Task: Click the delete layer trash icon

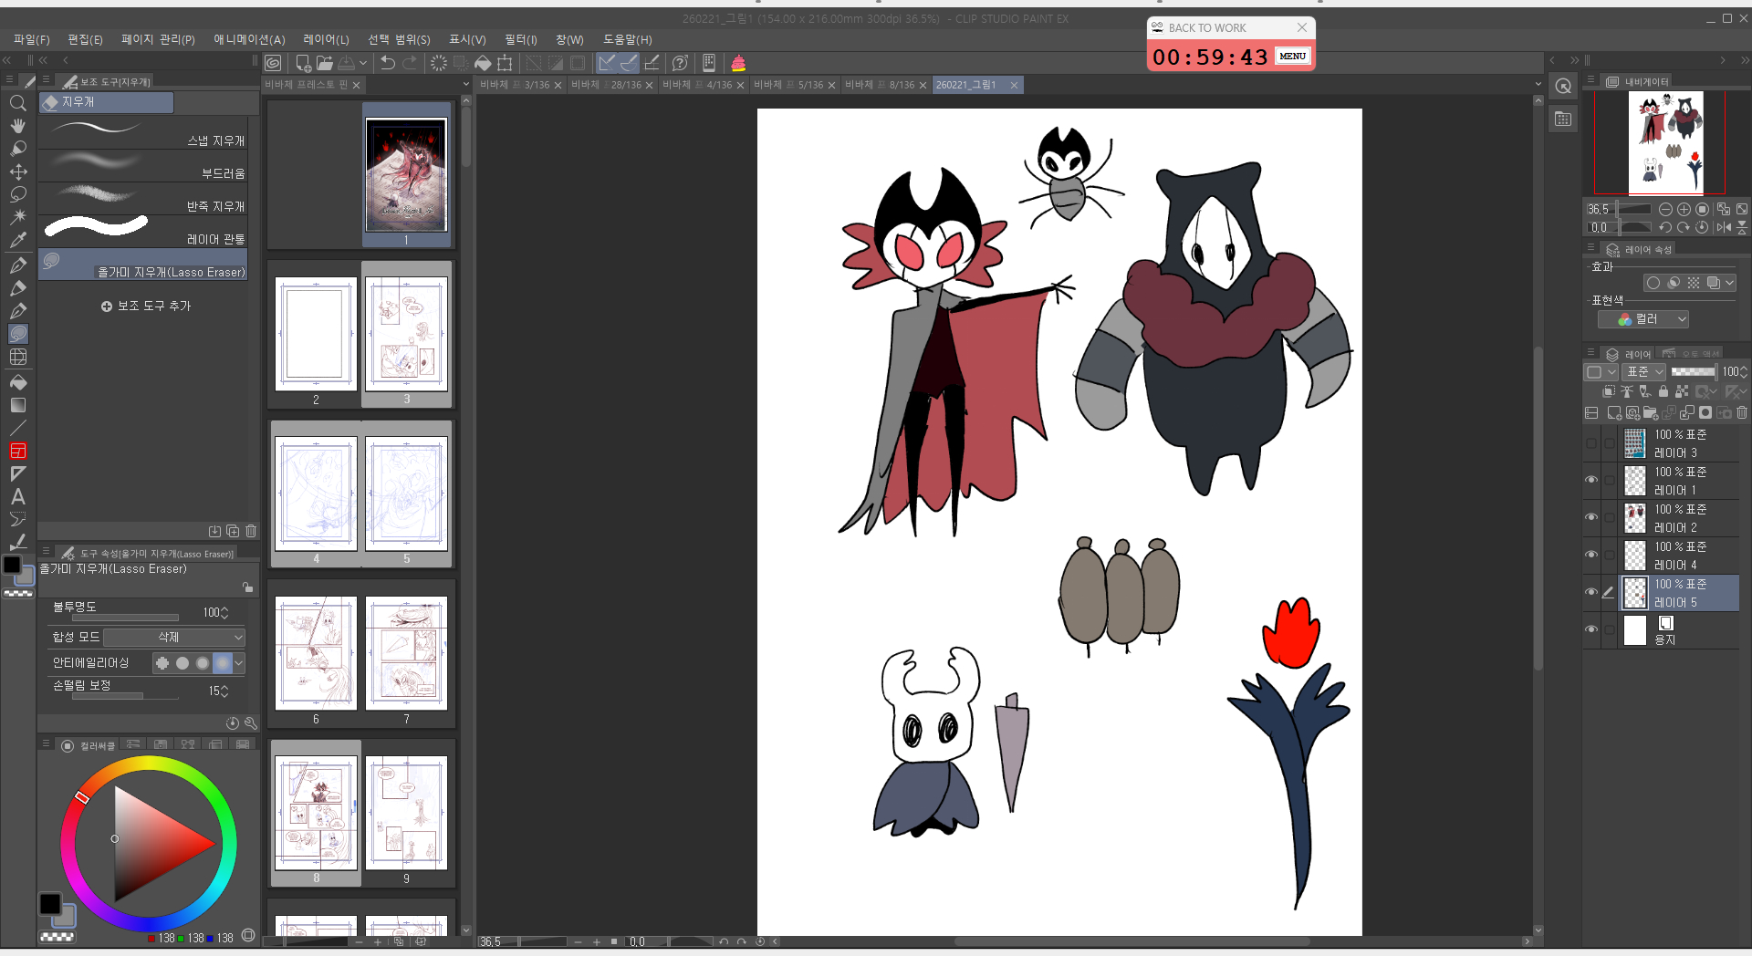Action: click(1741, 413)
